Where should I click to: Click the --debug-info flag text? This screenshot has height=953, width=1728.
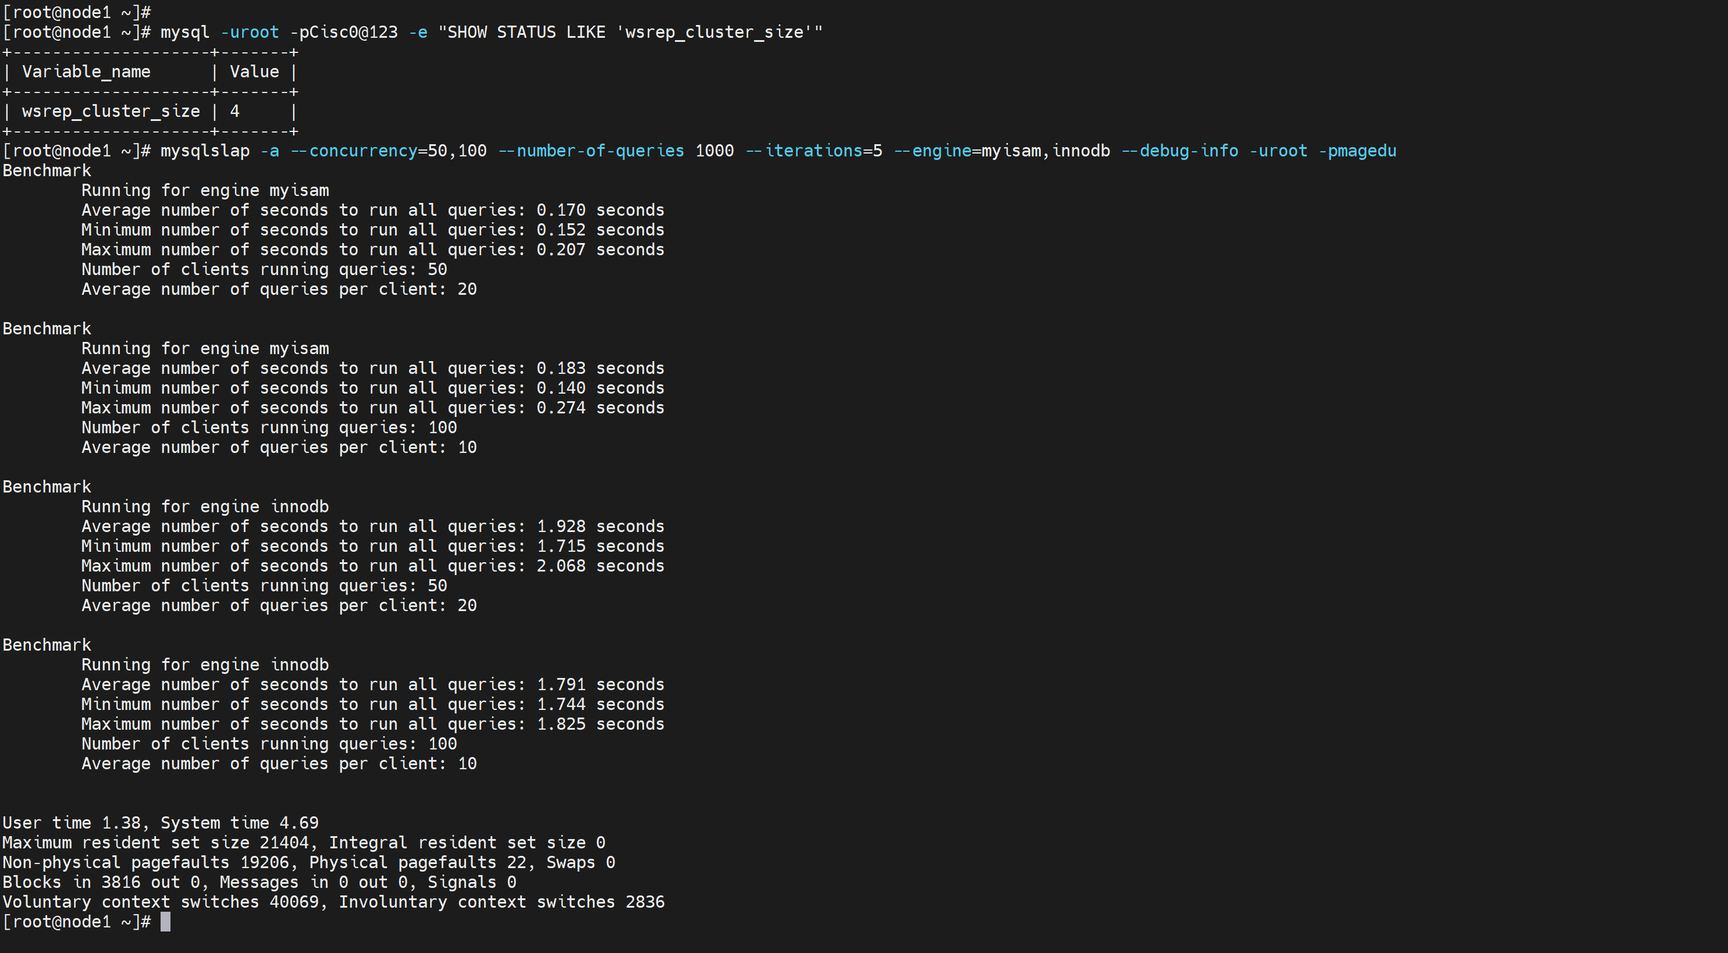point(1179,151)
